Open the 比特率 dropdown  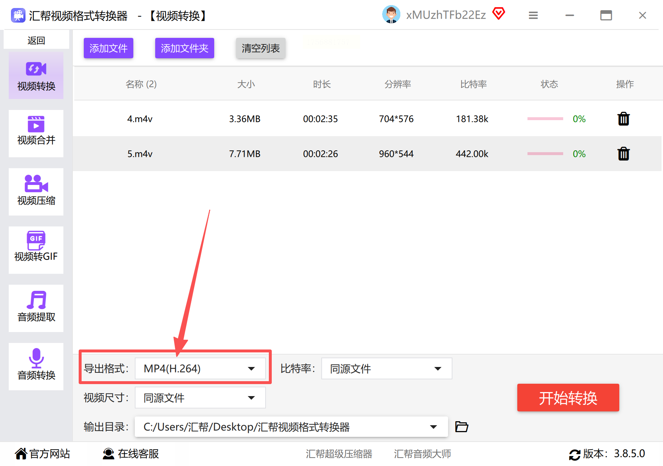[387, 368]
